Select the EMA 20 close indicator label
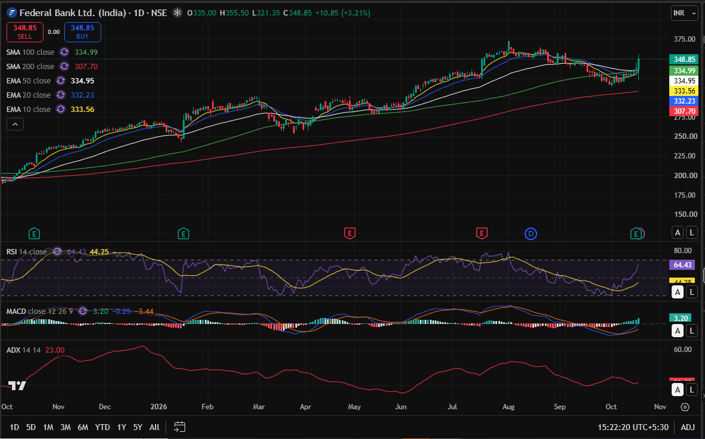 click(29, 95)
